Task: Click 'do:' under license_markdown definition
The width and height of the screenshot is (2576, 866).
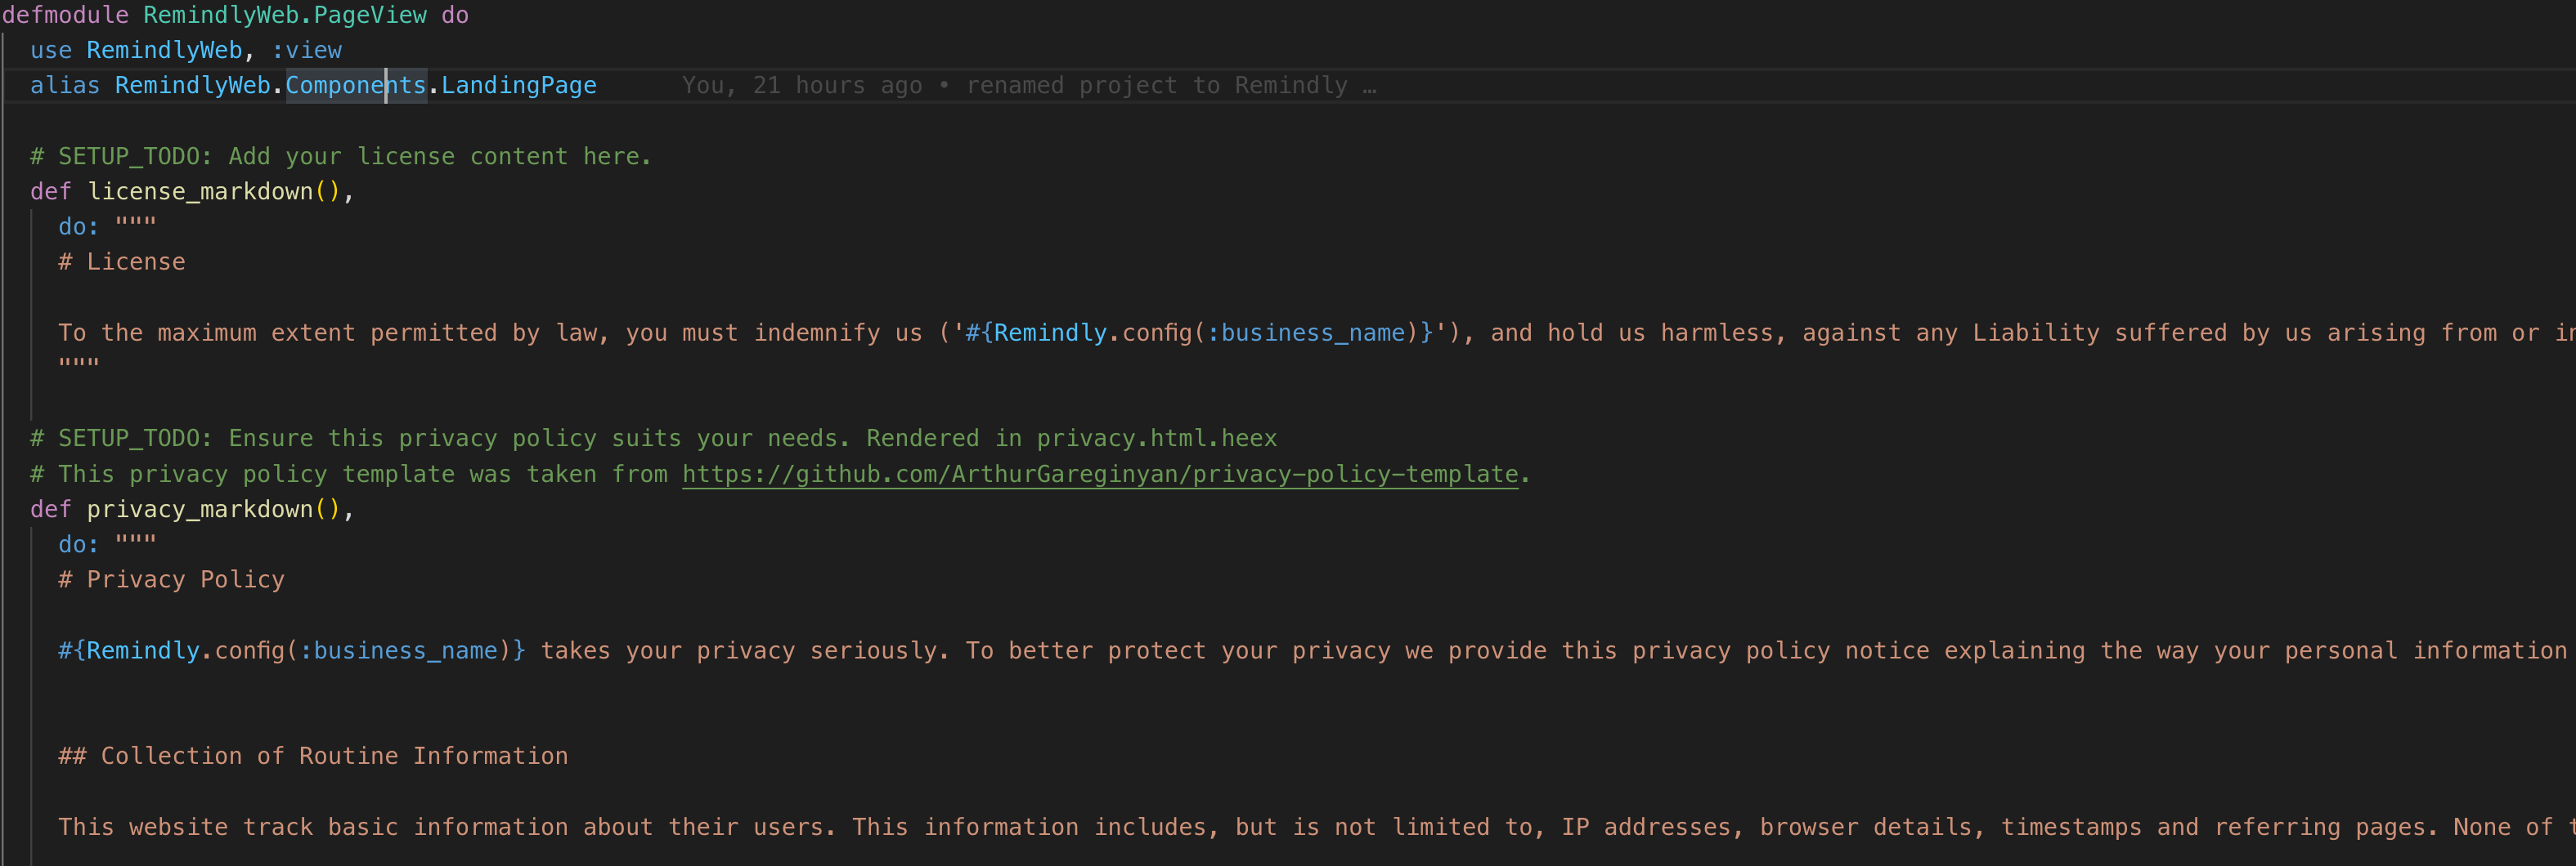Action: (79, 227)
